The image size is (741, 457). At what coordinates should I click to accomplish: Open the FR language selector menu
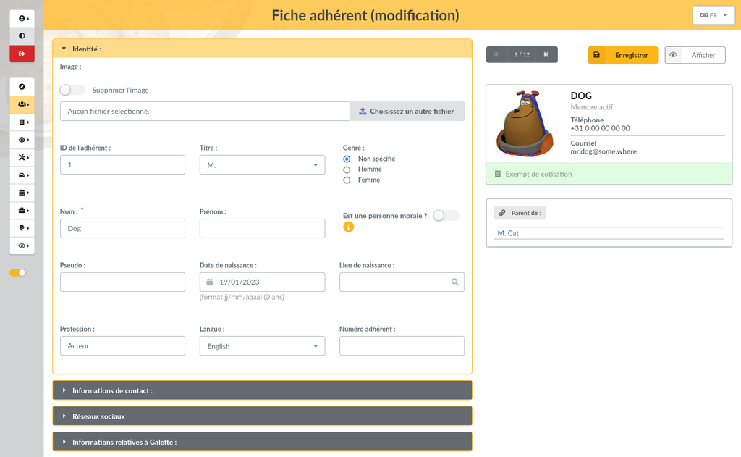click(x=713, y=15)
